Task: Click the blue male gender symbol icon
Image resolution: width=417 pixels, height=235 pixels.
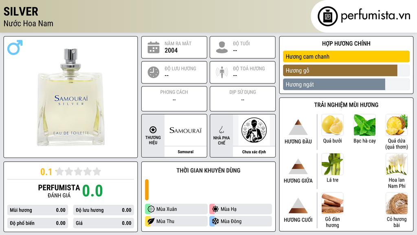Action: [x=15, y=47]
